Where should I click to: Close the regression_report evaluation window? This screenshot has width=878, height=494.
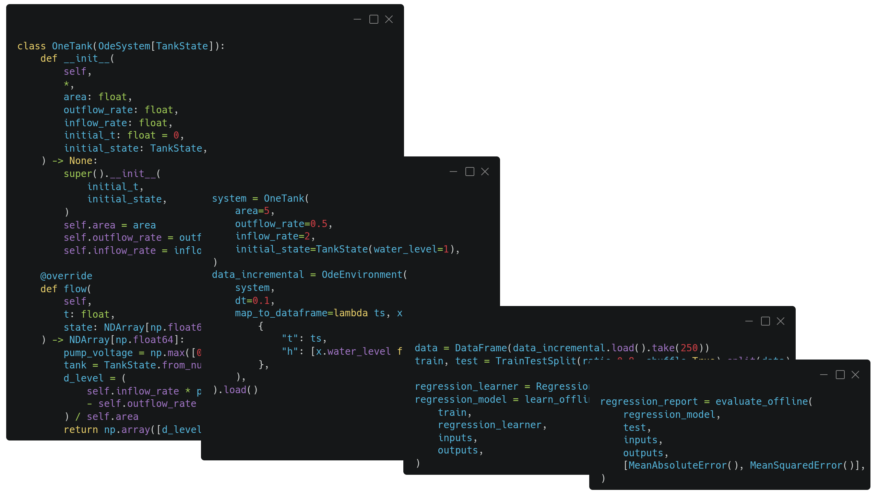click(855, 375)
